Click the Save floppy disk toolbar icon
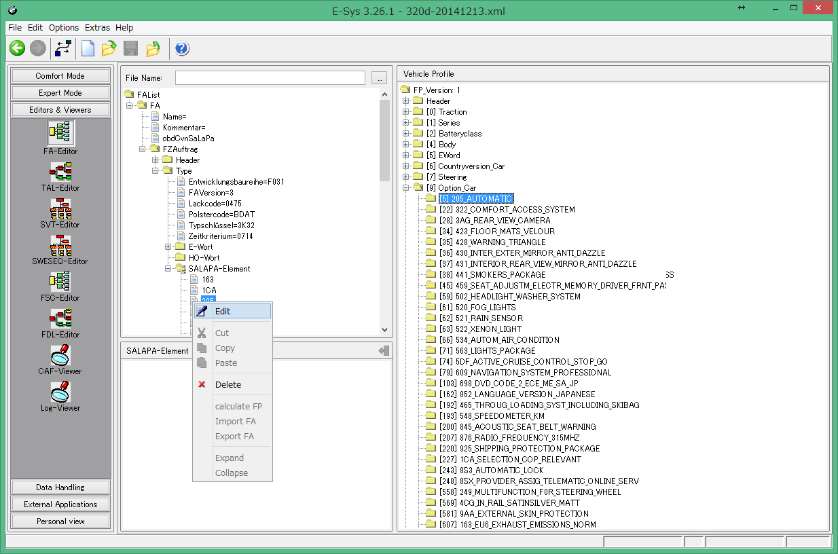 (x=130, y=48)
